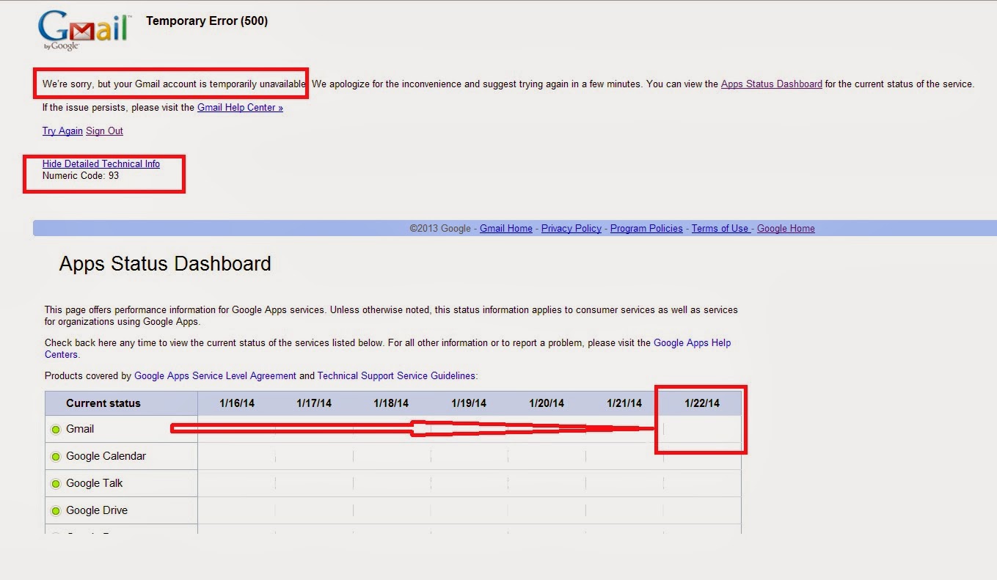The image size is (997, 580).
Task: Click the Sign Out link
Action: pos(104,131)
